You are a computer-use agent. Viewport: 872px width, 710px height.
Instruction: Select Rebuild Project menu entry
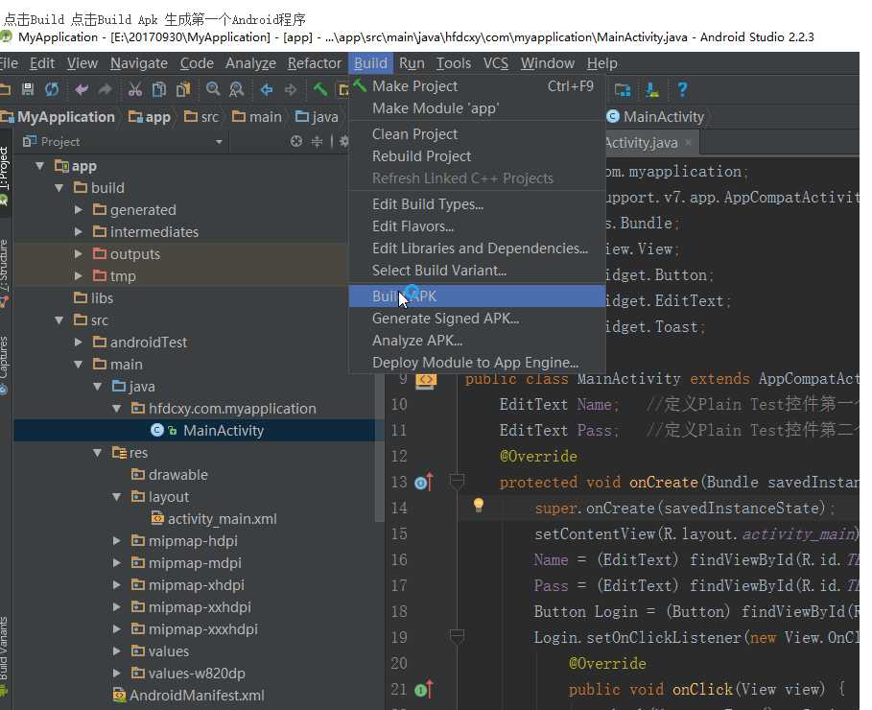pos(477,156)
